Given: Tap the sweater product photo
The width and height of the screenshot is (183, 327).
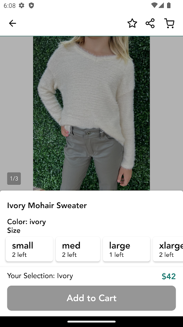Looking at the screenshot, I should point(91,113).
